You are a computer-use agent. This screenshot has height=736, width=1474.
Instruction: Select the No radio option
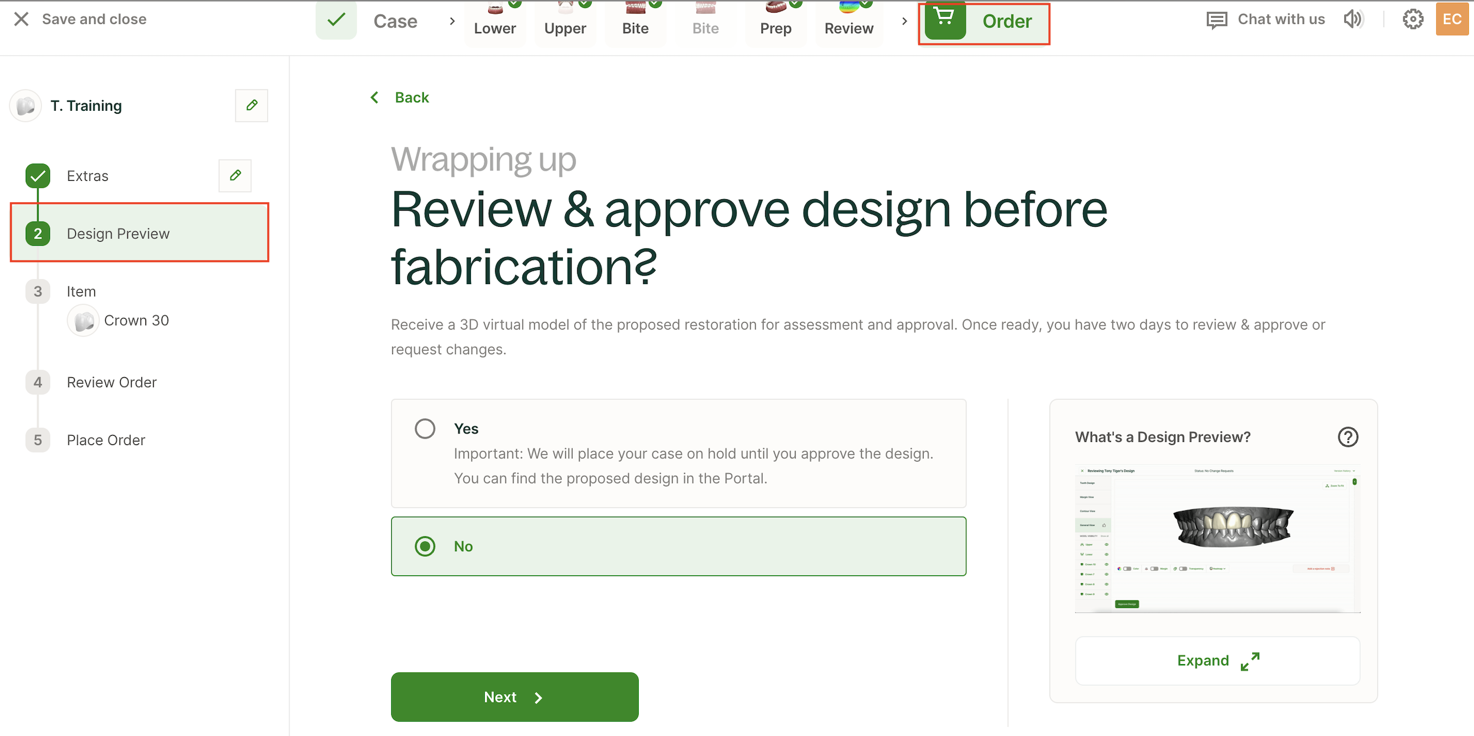[425, 546]
